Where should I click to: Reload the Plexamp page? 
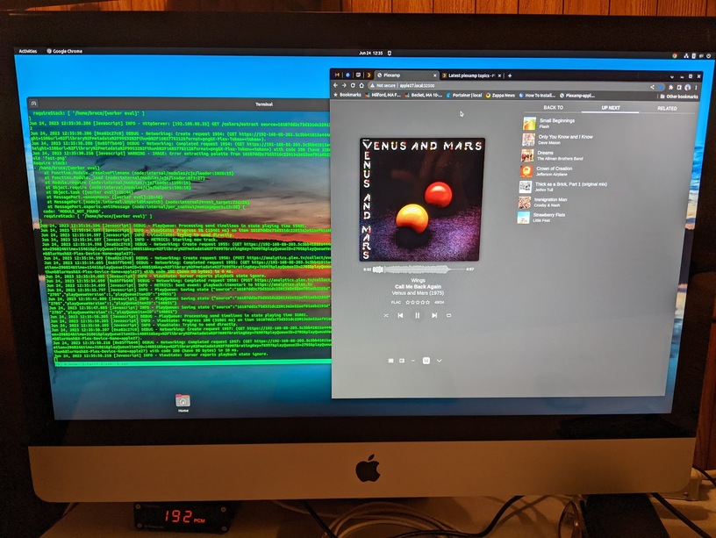353,85
